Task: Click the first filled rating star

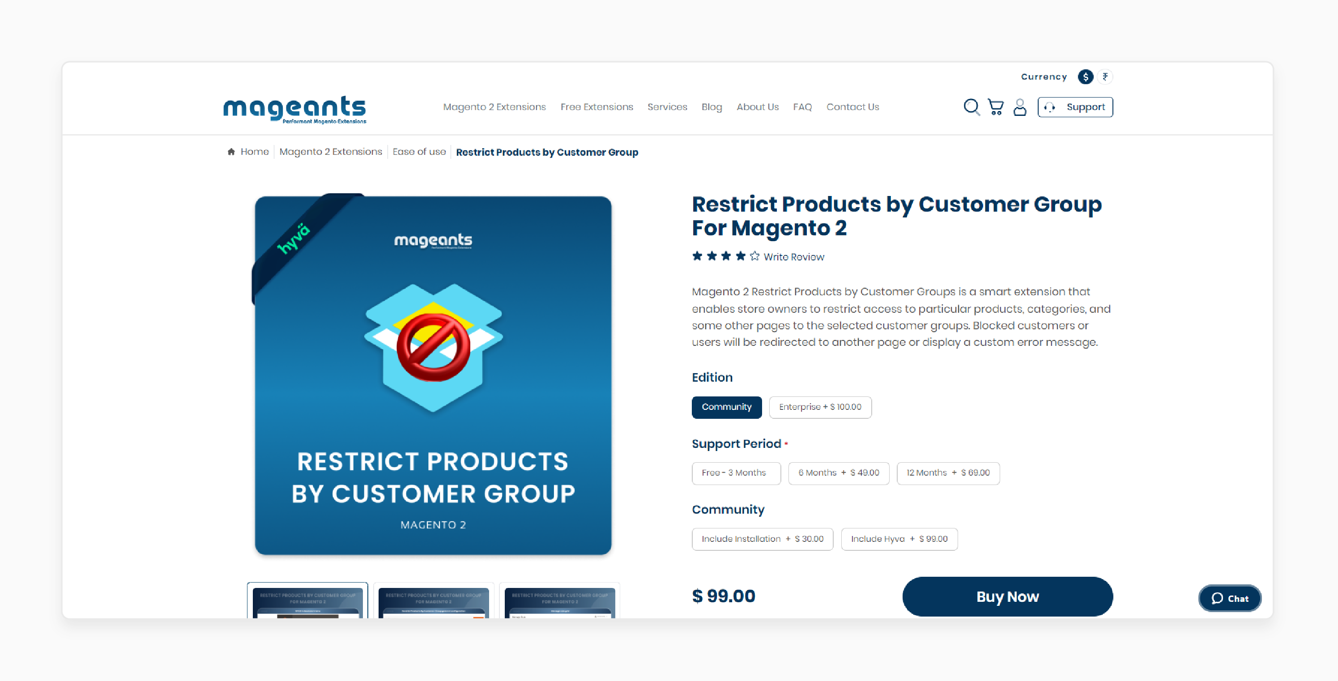Action: pyautogui.click(x=697, y=256)
